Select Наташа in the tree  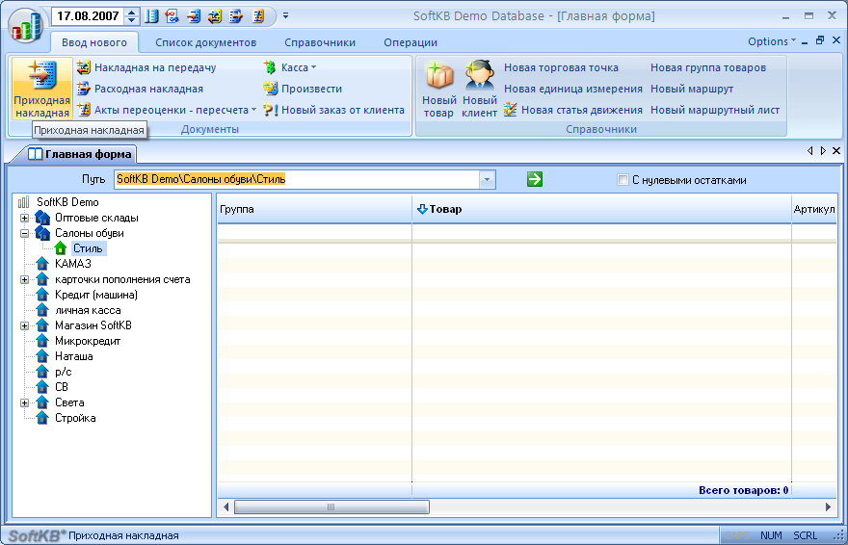[73, 356]
